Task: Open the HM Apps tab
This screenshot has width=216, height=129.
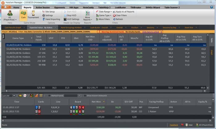Action: click(x=74, y=7)
